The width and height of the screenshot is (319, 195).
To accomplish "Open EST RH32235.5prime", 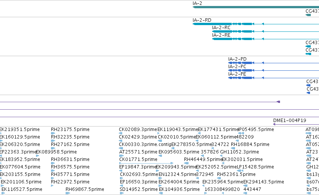I will pos(70,137).
